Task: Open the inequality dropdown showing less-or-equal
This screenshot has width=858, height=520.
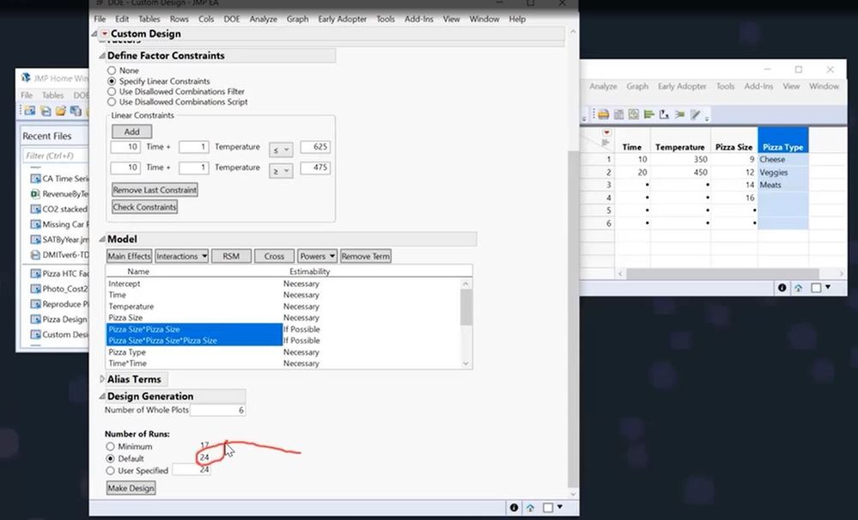Action: coord(283,147)
